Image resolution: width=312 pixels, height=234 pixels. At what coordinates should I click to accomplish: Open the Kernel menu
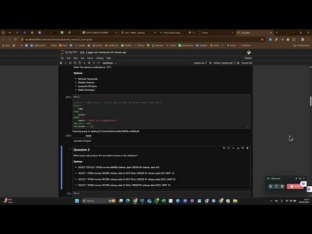coord(90,58)
